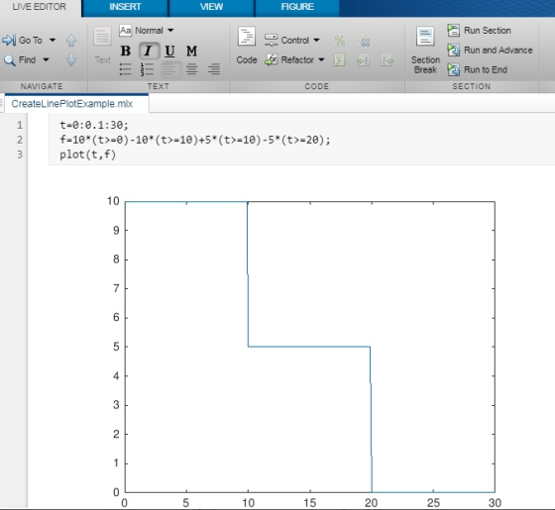The height and width of the screenshot is (510, 555).
Task: Select the CreateLinePlotExample.mlx file tab
Action: tap(71, 104)
